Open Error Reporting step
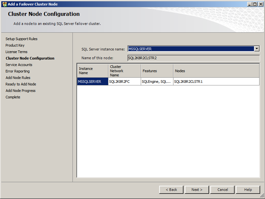The image size is (265, 199). pos(17,71)
